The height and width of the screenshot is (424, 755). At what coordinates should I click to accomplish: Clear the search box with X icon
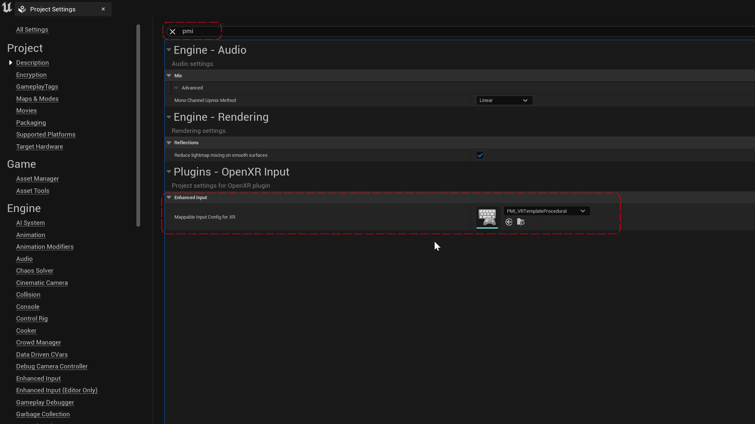click(173, 32)
